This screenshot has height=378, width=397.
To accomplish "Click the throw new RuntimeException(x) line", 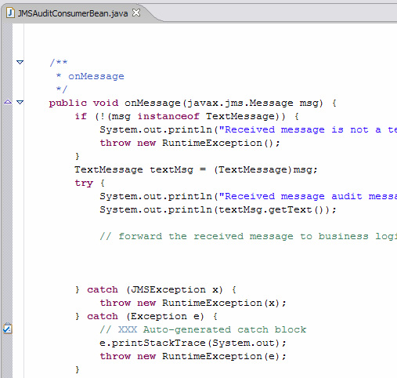I will [x=193, y=303].
